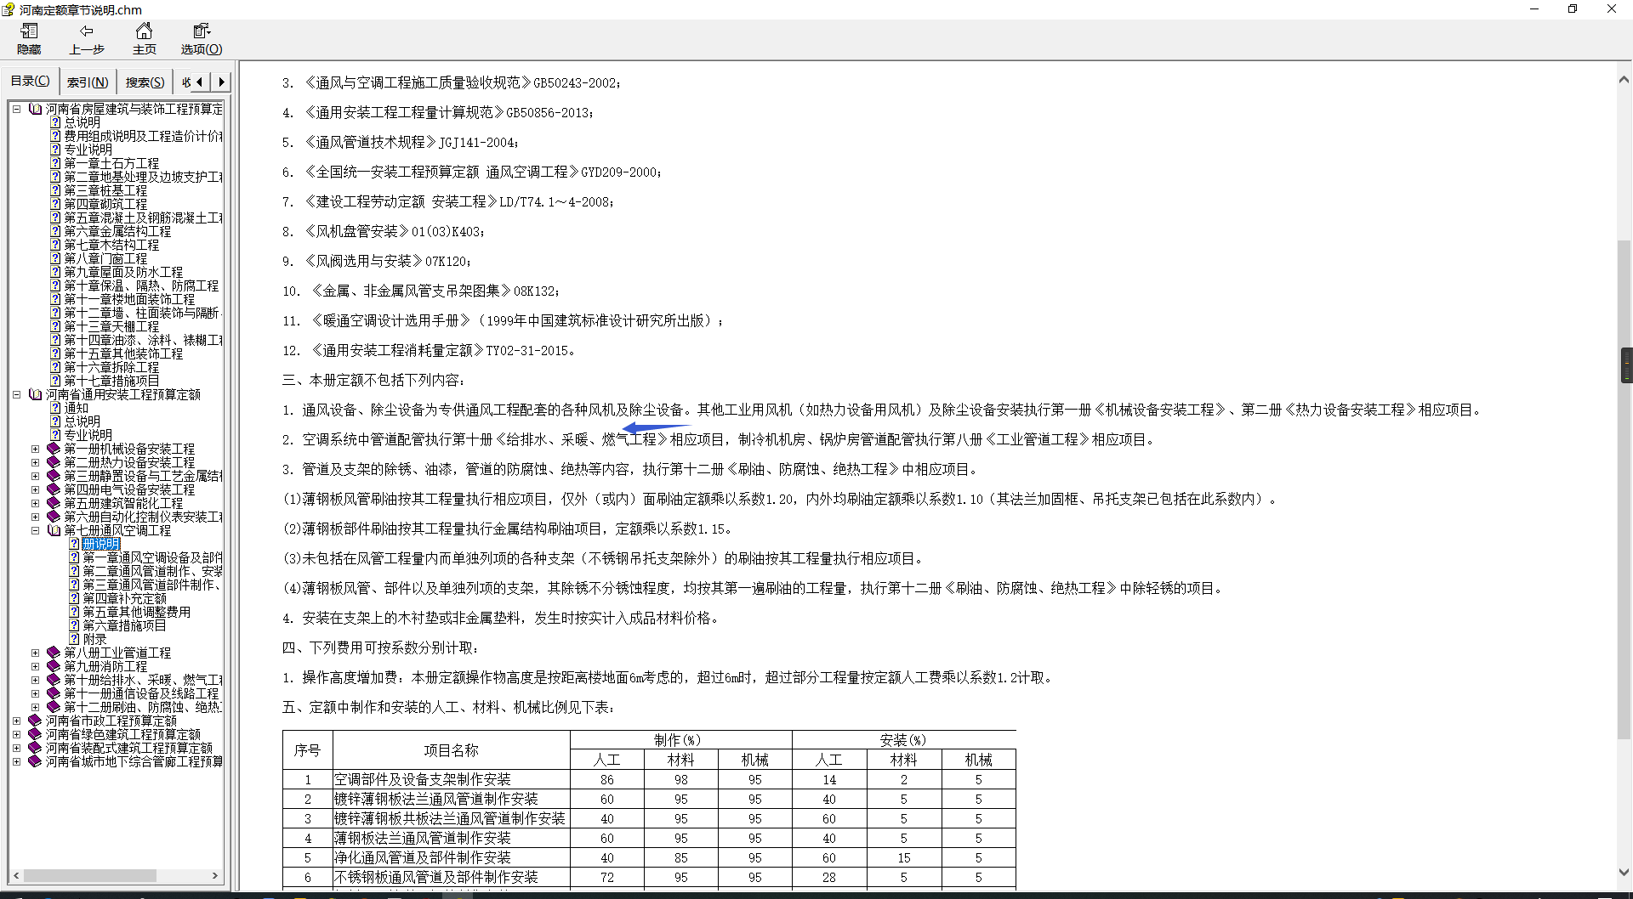
Task: Open 第八章门窗工程 topic
Action: point(105,258)
